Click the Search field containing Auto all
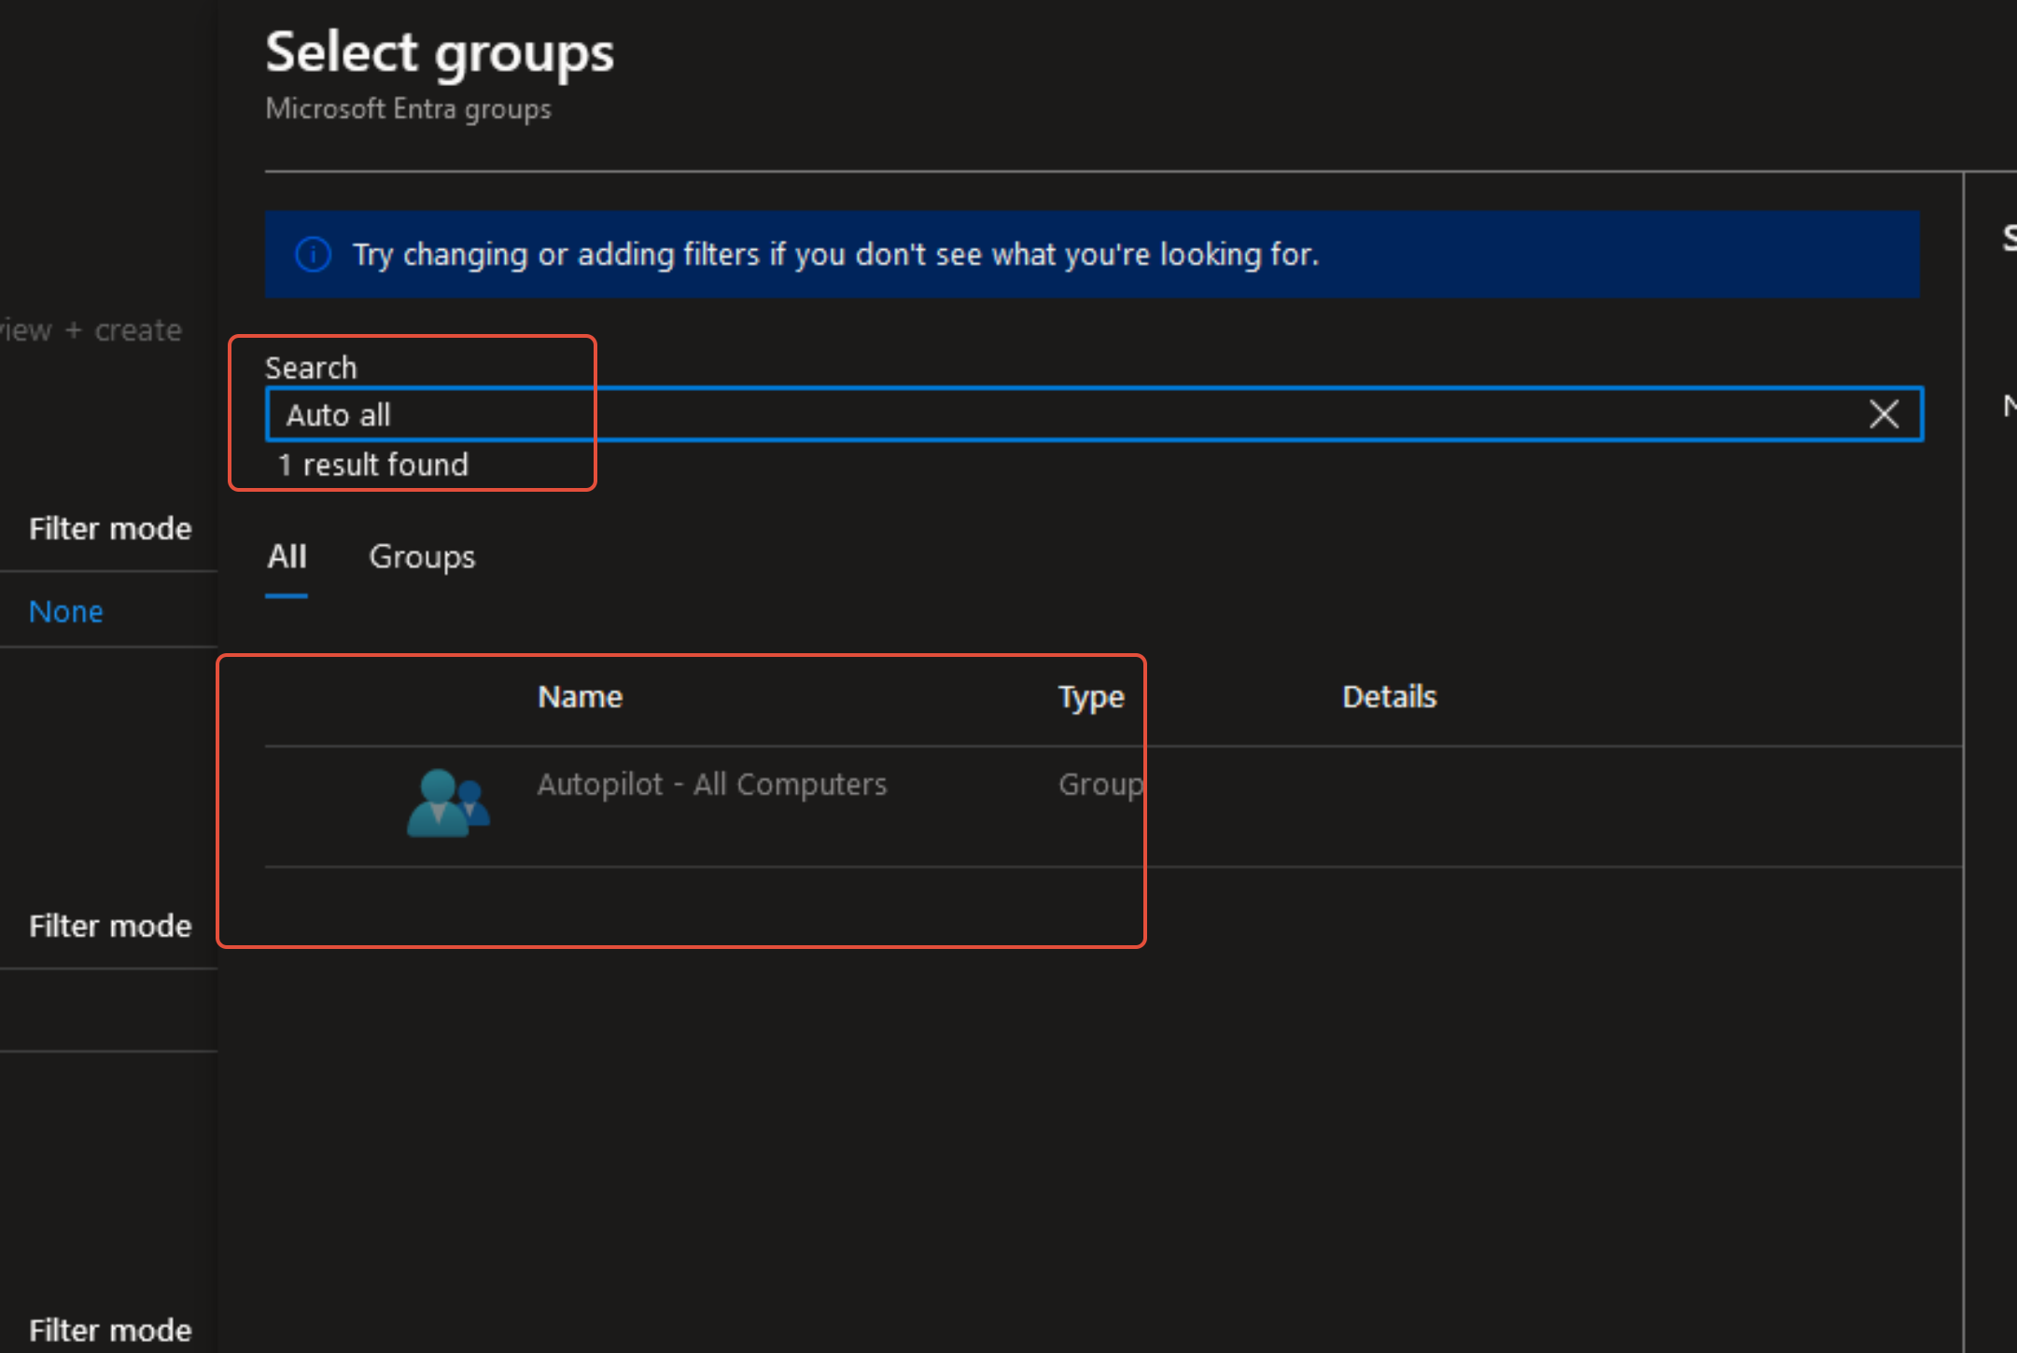Viewport: 2017px width, 1353px height. pos(1027,414)
